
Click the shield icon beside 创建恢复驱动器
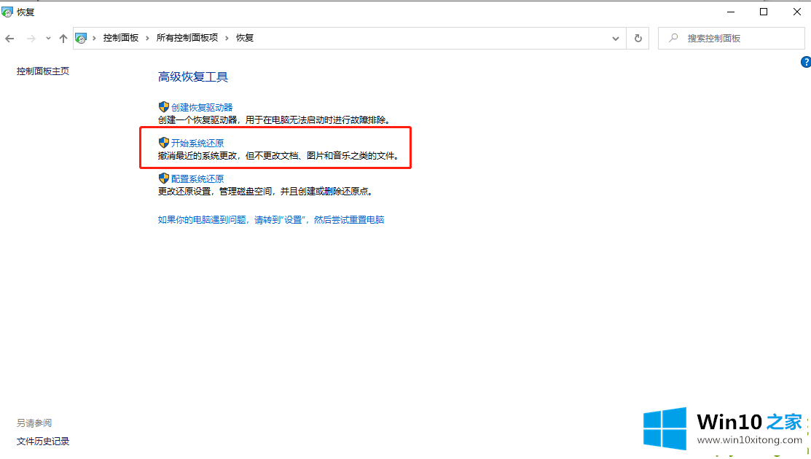tap(163, 107)
